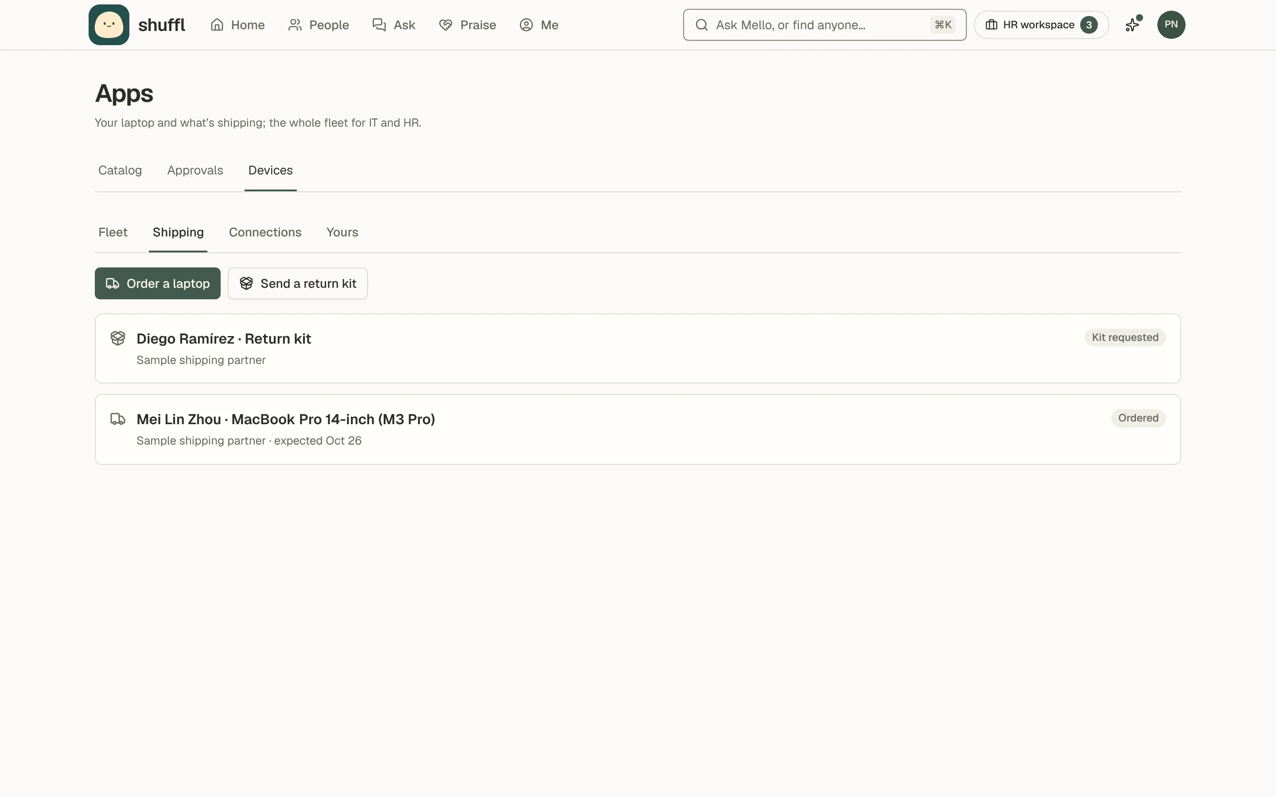Screen dimensions: 1276x797
Task: Click the HR workspace count badge 3
Action: [1089, 25]
